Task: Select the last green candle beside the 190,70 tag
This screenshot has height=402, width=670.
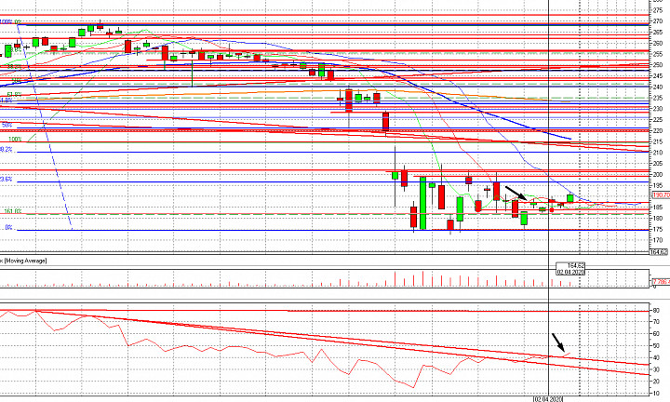Action: tap(570, 198)
